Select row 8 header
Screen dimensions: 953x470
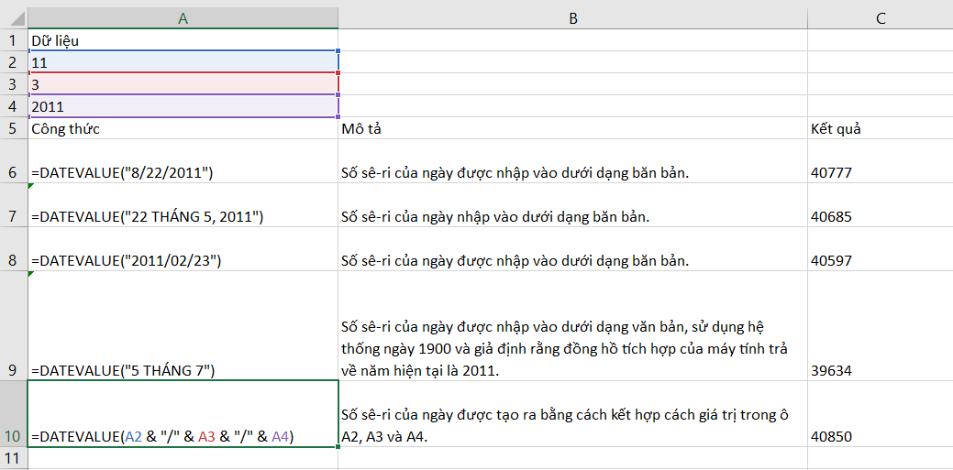14,249
